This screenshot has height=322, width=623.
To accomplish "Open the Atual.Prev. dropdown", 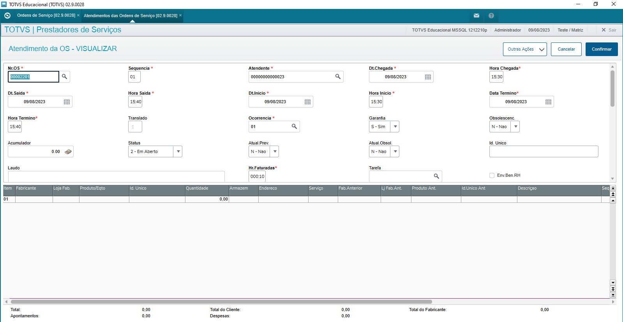I will point(275,151).
